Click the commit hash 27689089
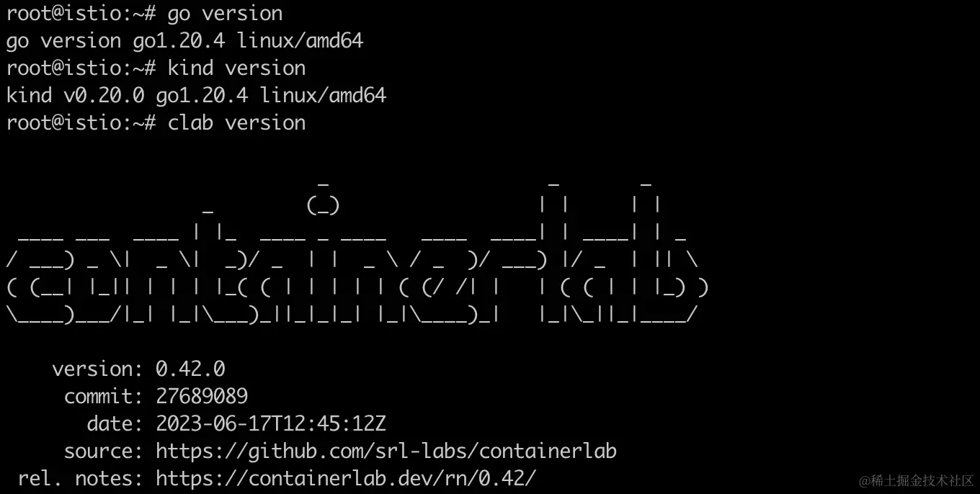This screenshot has width=980, height=494. [x=202, y=397]
